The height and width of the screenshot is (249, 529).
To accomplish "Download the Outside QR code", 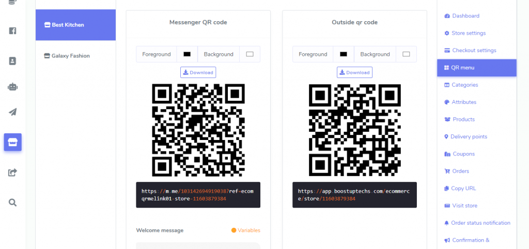I will 354,72.
